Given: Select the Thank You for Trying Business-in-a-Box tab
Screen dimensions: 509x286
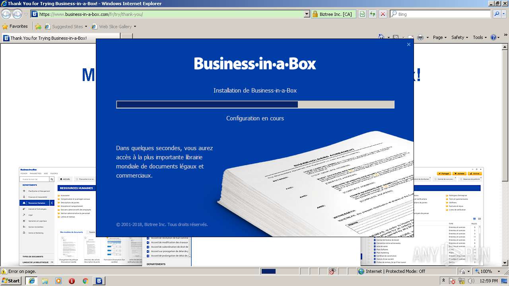Looking at the screenshot, I should point(60,38).
